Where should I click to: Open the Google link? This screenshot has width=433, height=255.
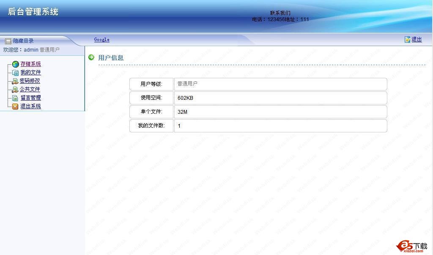point(101,39)
